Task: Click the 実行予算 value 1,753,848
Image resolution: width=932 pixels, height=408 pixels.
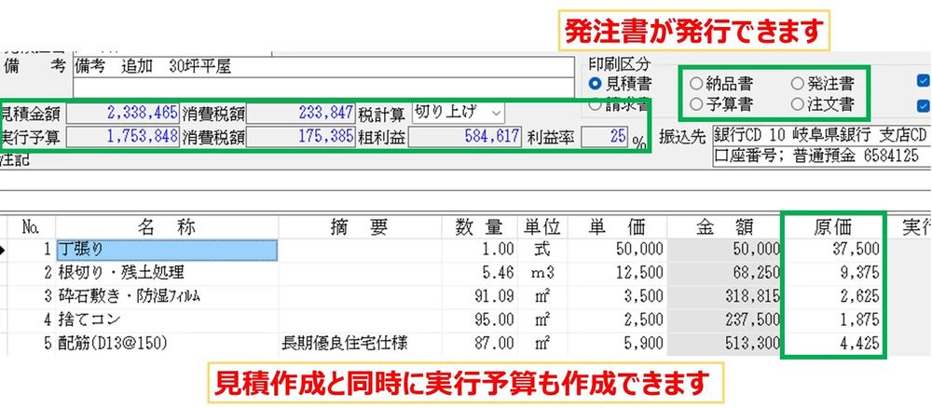Action: coord(122,137)
